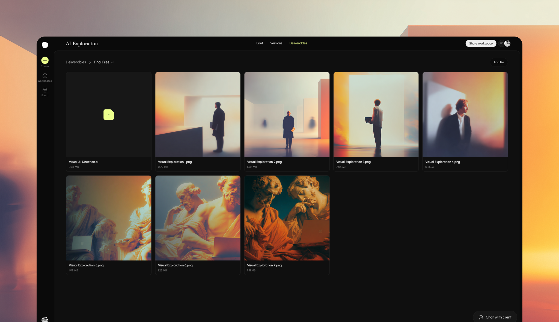Expand the Final Files dropdown chevron
Image resolution: width=559 pixels, height=322 pixels.
tap(113, 62)
